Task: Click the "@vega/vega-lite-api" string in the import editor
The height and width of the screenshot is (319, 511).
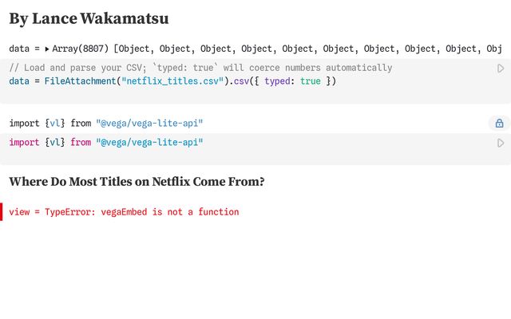Action: pyautogui.click(x=149, y=143)
